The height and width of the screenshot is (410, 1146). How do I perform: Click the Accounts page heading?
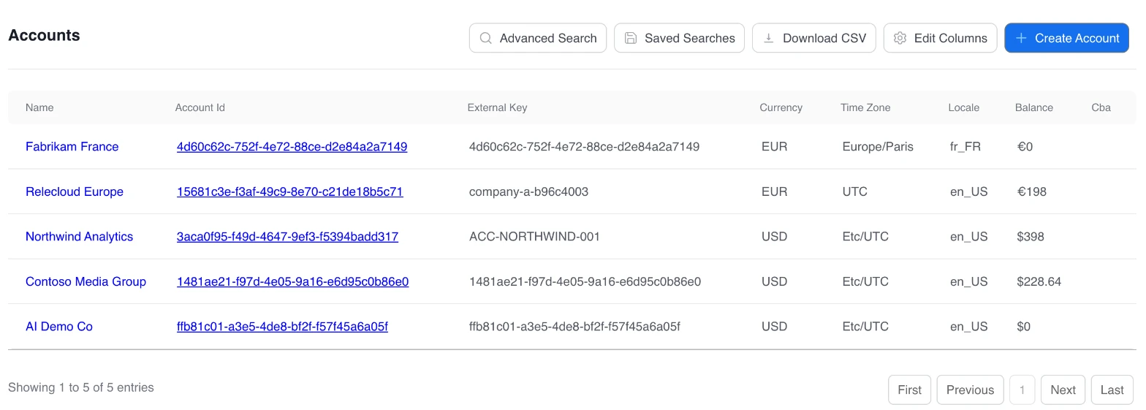click(44, 35)
